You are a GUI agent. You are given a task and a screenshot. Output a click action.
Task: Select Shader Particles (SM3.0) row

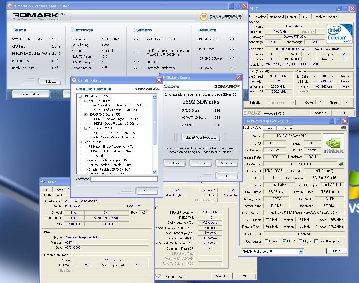(109, 169)
